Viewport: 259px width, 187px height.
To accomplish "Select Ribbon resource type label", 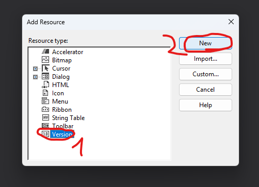I will click(62, 110).
